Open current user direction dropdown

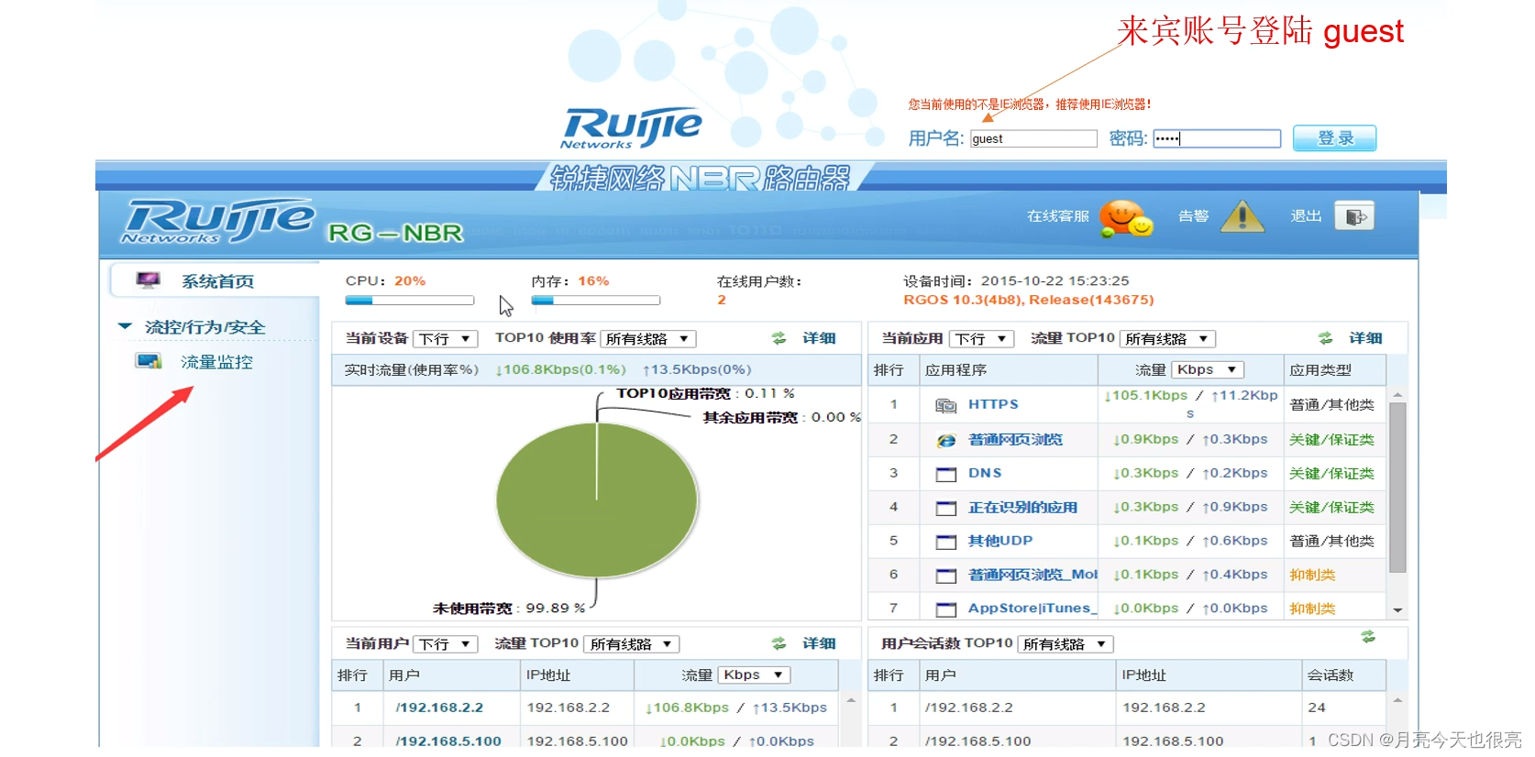tap(446, 644)
